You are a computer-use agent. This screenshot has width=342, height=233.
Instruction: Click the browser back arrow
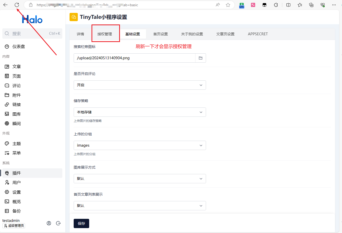point(5,5)
